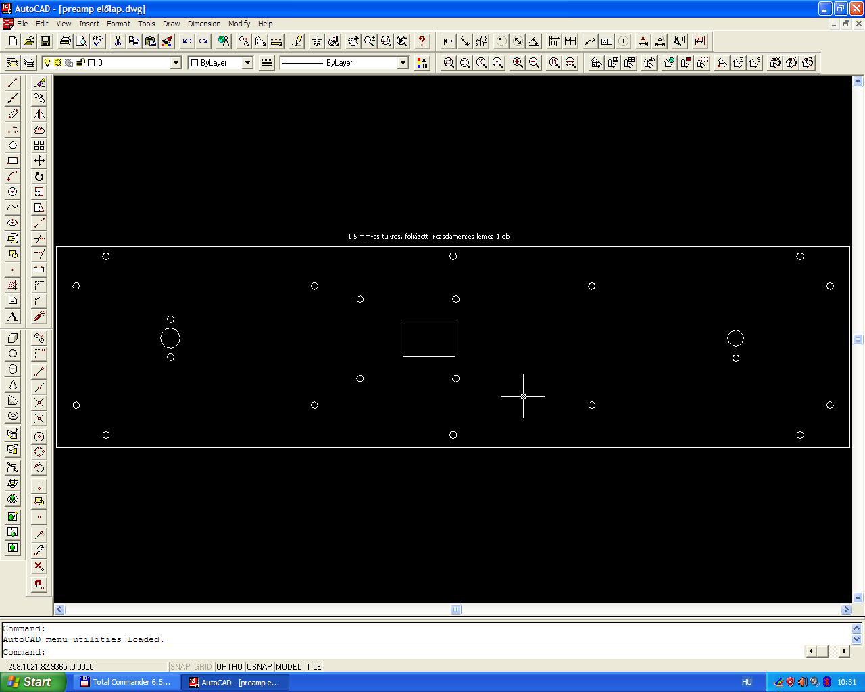
Task: Select the Hatch tool
Action: 13,285
